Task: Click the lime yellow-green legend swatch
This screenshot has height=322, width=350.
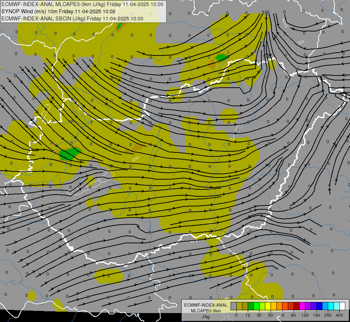Action: pyautogui.click(x=262, y=306)
